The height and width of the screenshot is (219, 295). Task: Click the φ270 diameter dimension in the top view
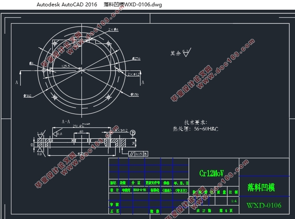tap(136, 59)
